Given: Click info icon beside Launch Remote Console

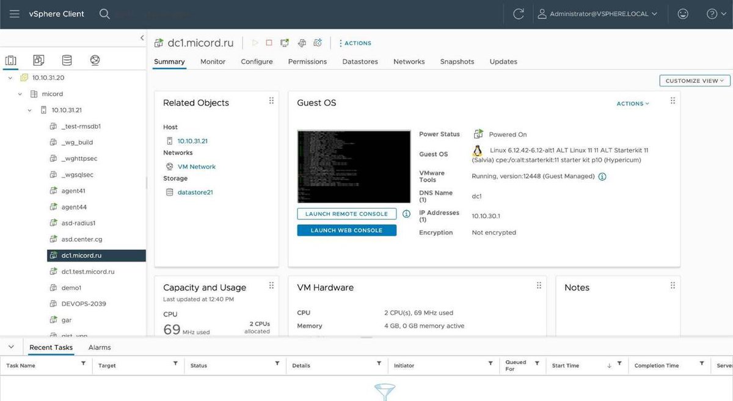Looking at the screenshot, I should click(x=406, y=214).
